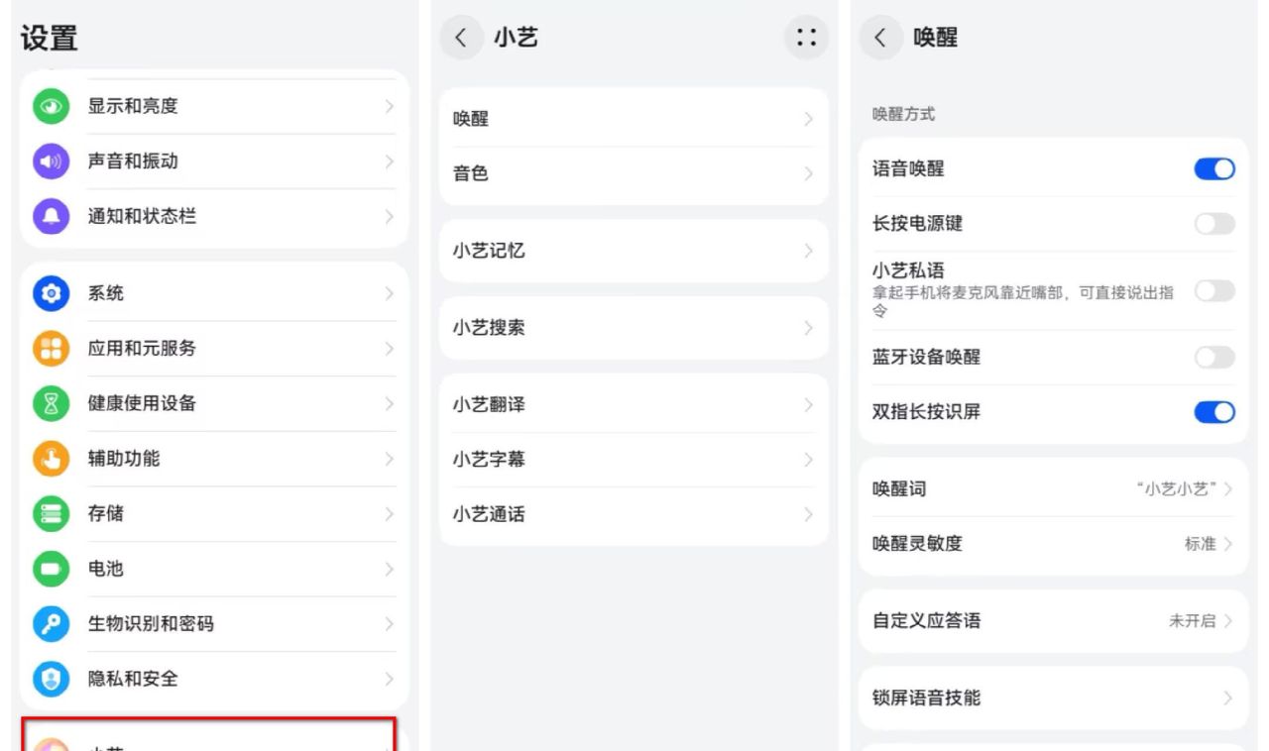Open 唤醒灵敏度 sensitivity options
The width and height of the screenshot is (1269, 751).
pos(1051,543)
